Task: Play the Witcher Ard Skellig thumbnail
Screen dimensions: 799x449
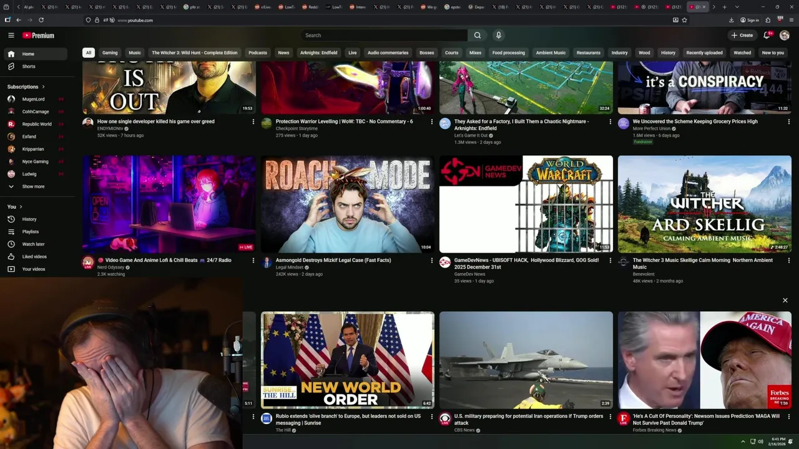Action: (704, 204)
